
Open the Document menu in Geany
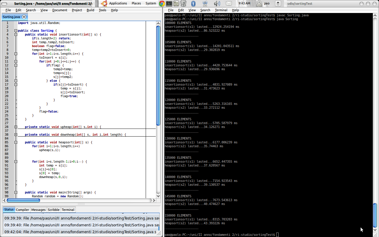tap(60, 10)
